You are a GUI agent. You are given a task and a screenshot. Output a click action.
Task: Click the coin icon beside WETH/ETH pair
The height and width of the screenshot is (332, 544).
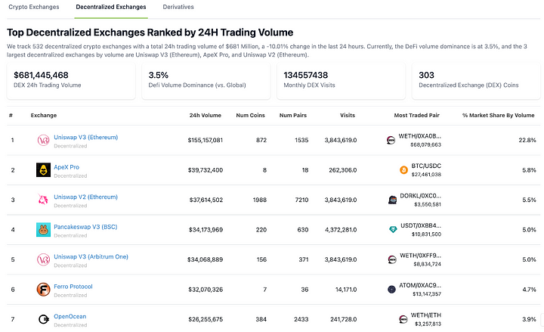[403, 319]
